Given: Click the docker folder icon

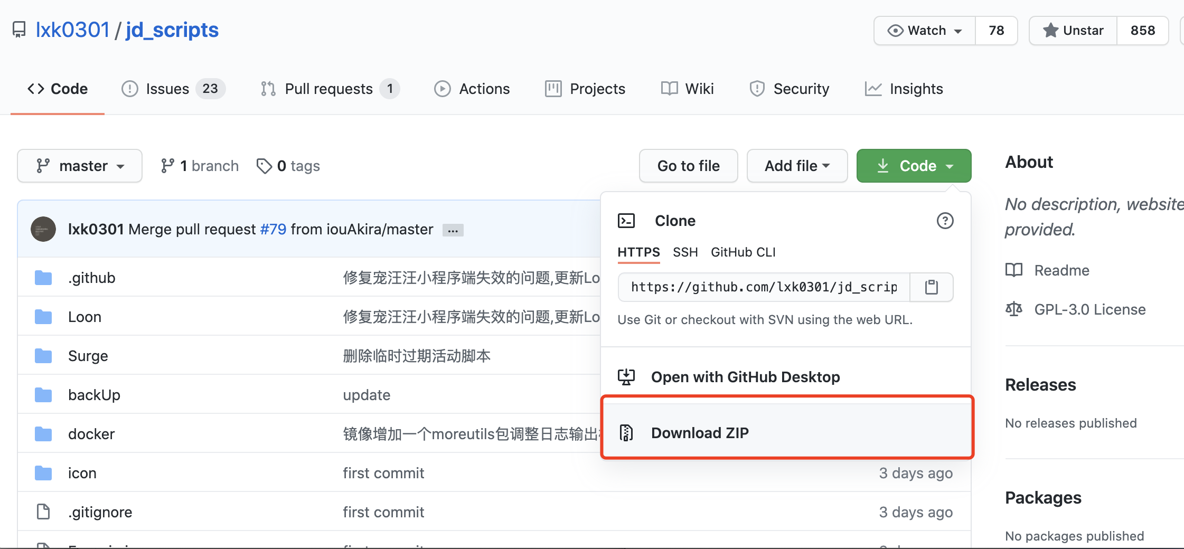Looking at the screenshot, I should 43,434.
